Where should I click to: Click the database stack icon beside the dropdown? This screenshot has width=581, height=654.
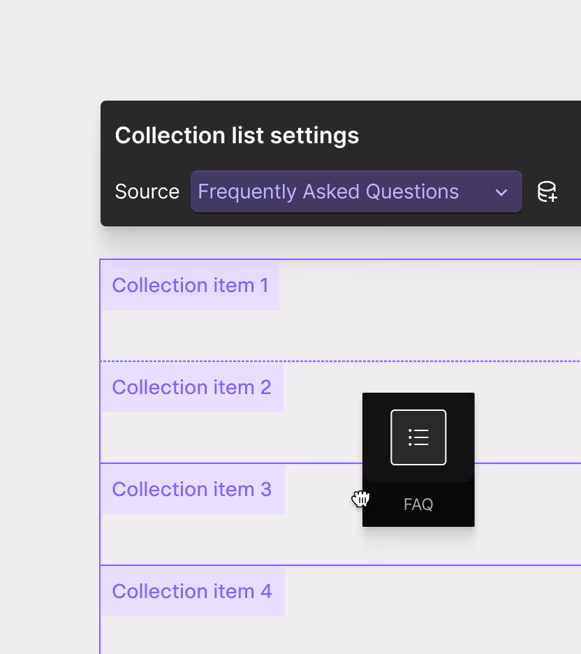click(547, 192)
